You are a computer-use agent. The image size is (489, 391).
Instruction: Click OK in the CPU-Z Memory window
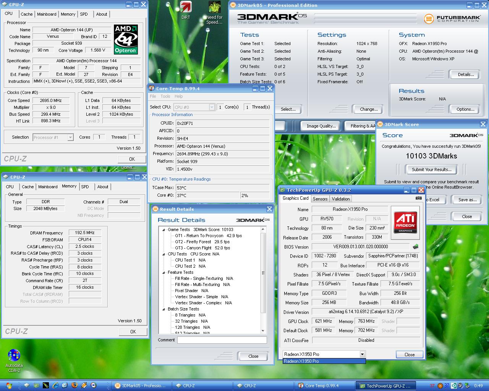[133, 331]
